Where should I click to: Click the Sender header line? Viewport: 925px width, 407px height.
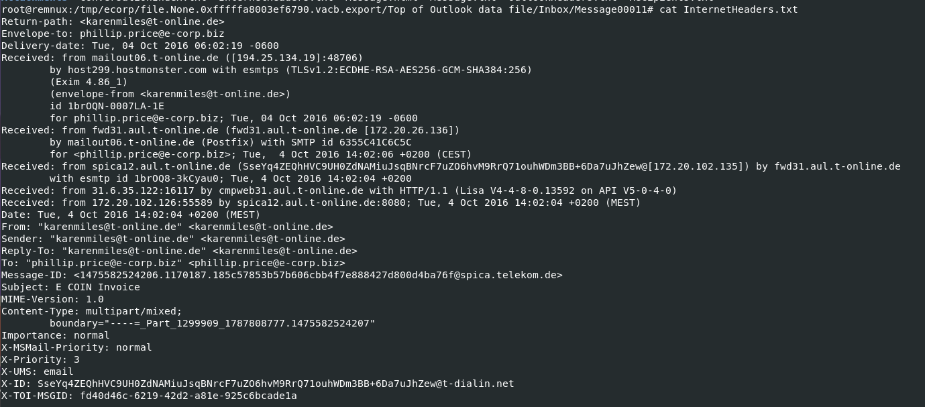point(173,239)
